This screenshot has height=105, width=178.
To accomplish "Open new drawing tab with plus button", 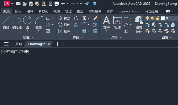I will pyautogui.click(x=57, y=44).
